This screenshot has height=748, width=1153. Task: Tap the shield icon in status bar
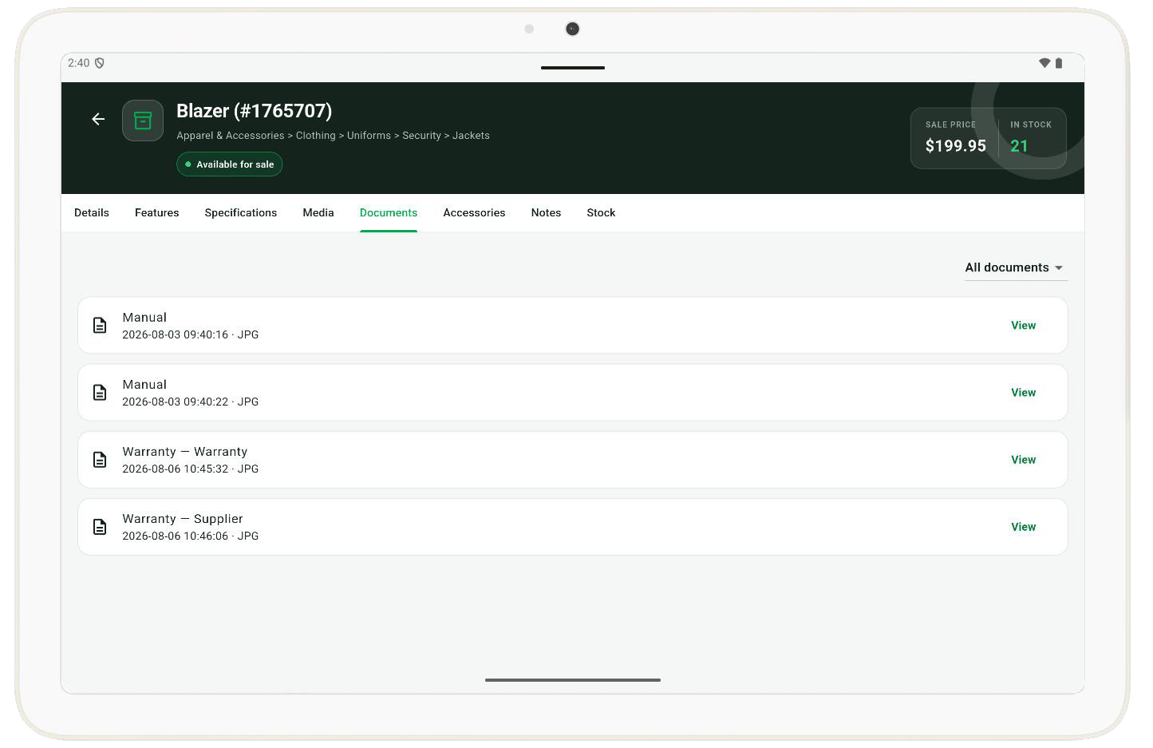pyautogui.click(x=100, y=63)
